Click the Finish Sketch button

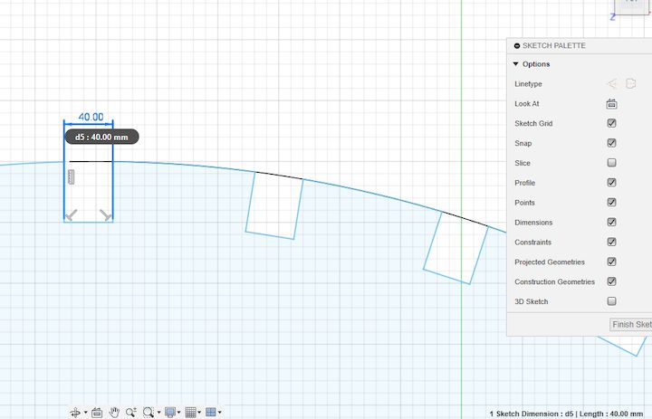point(631,324)
